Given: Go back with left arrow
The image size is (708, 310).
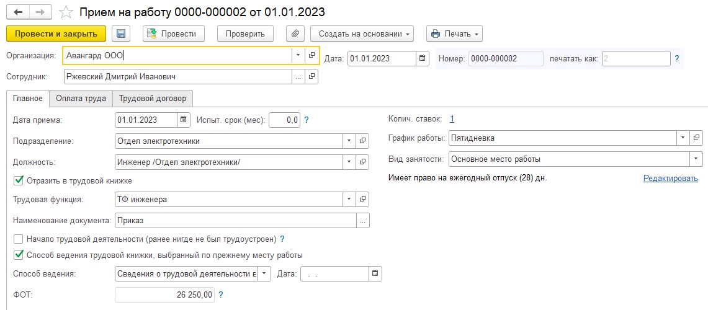Looking at the screenshot, I should 18,12.
